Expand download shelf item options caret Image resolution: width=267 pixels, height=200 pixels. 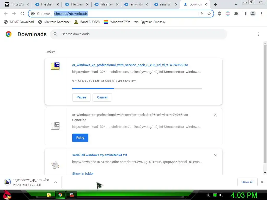[56, 182]
